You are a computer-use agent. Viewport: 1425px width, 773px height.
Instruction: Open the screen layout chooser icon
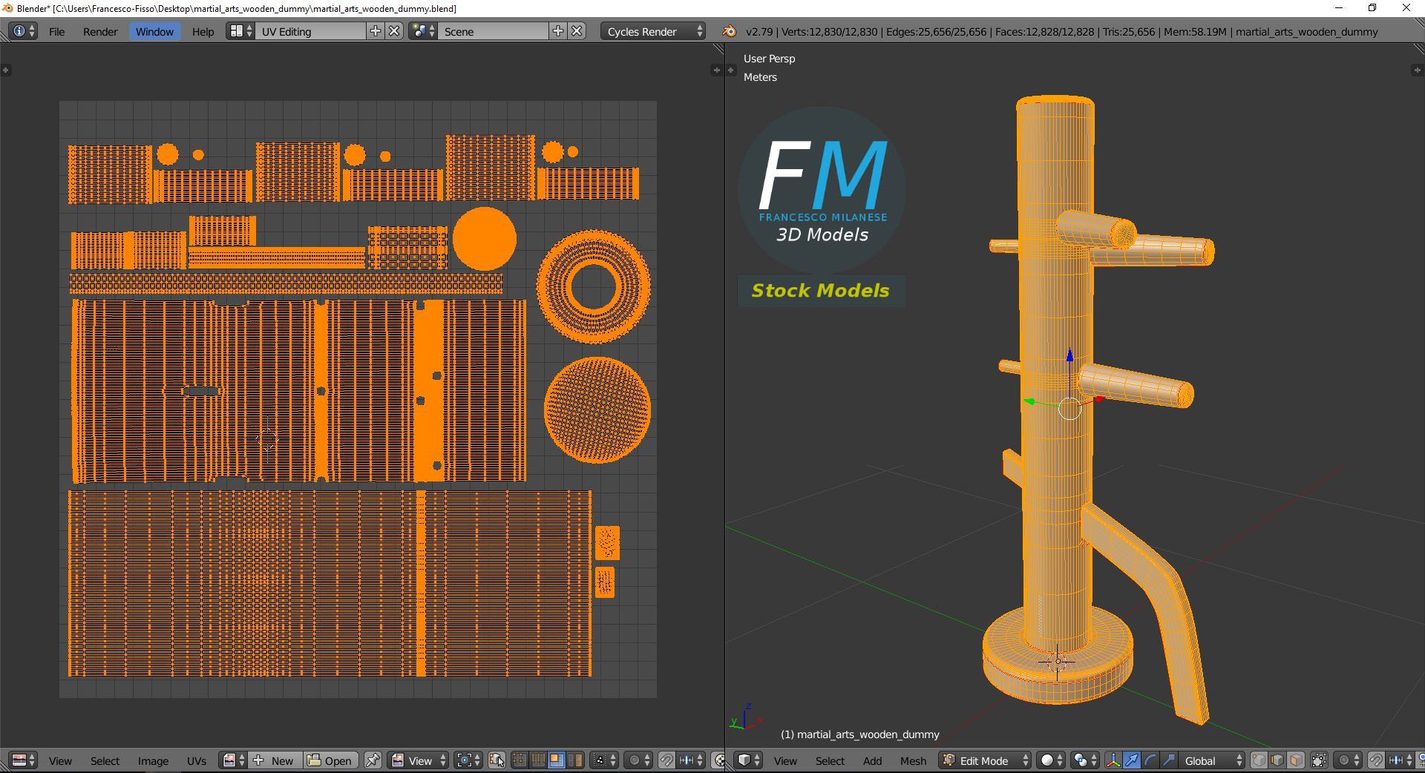[x=240, y=31]
